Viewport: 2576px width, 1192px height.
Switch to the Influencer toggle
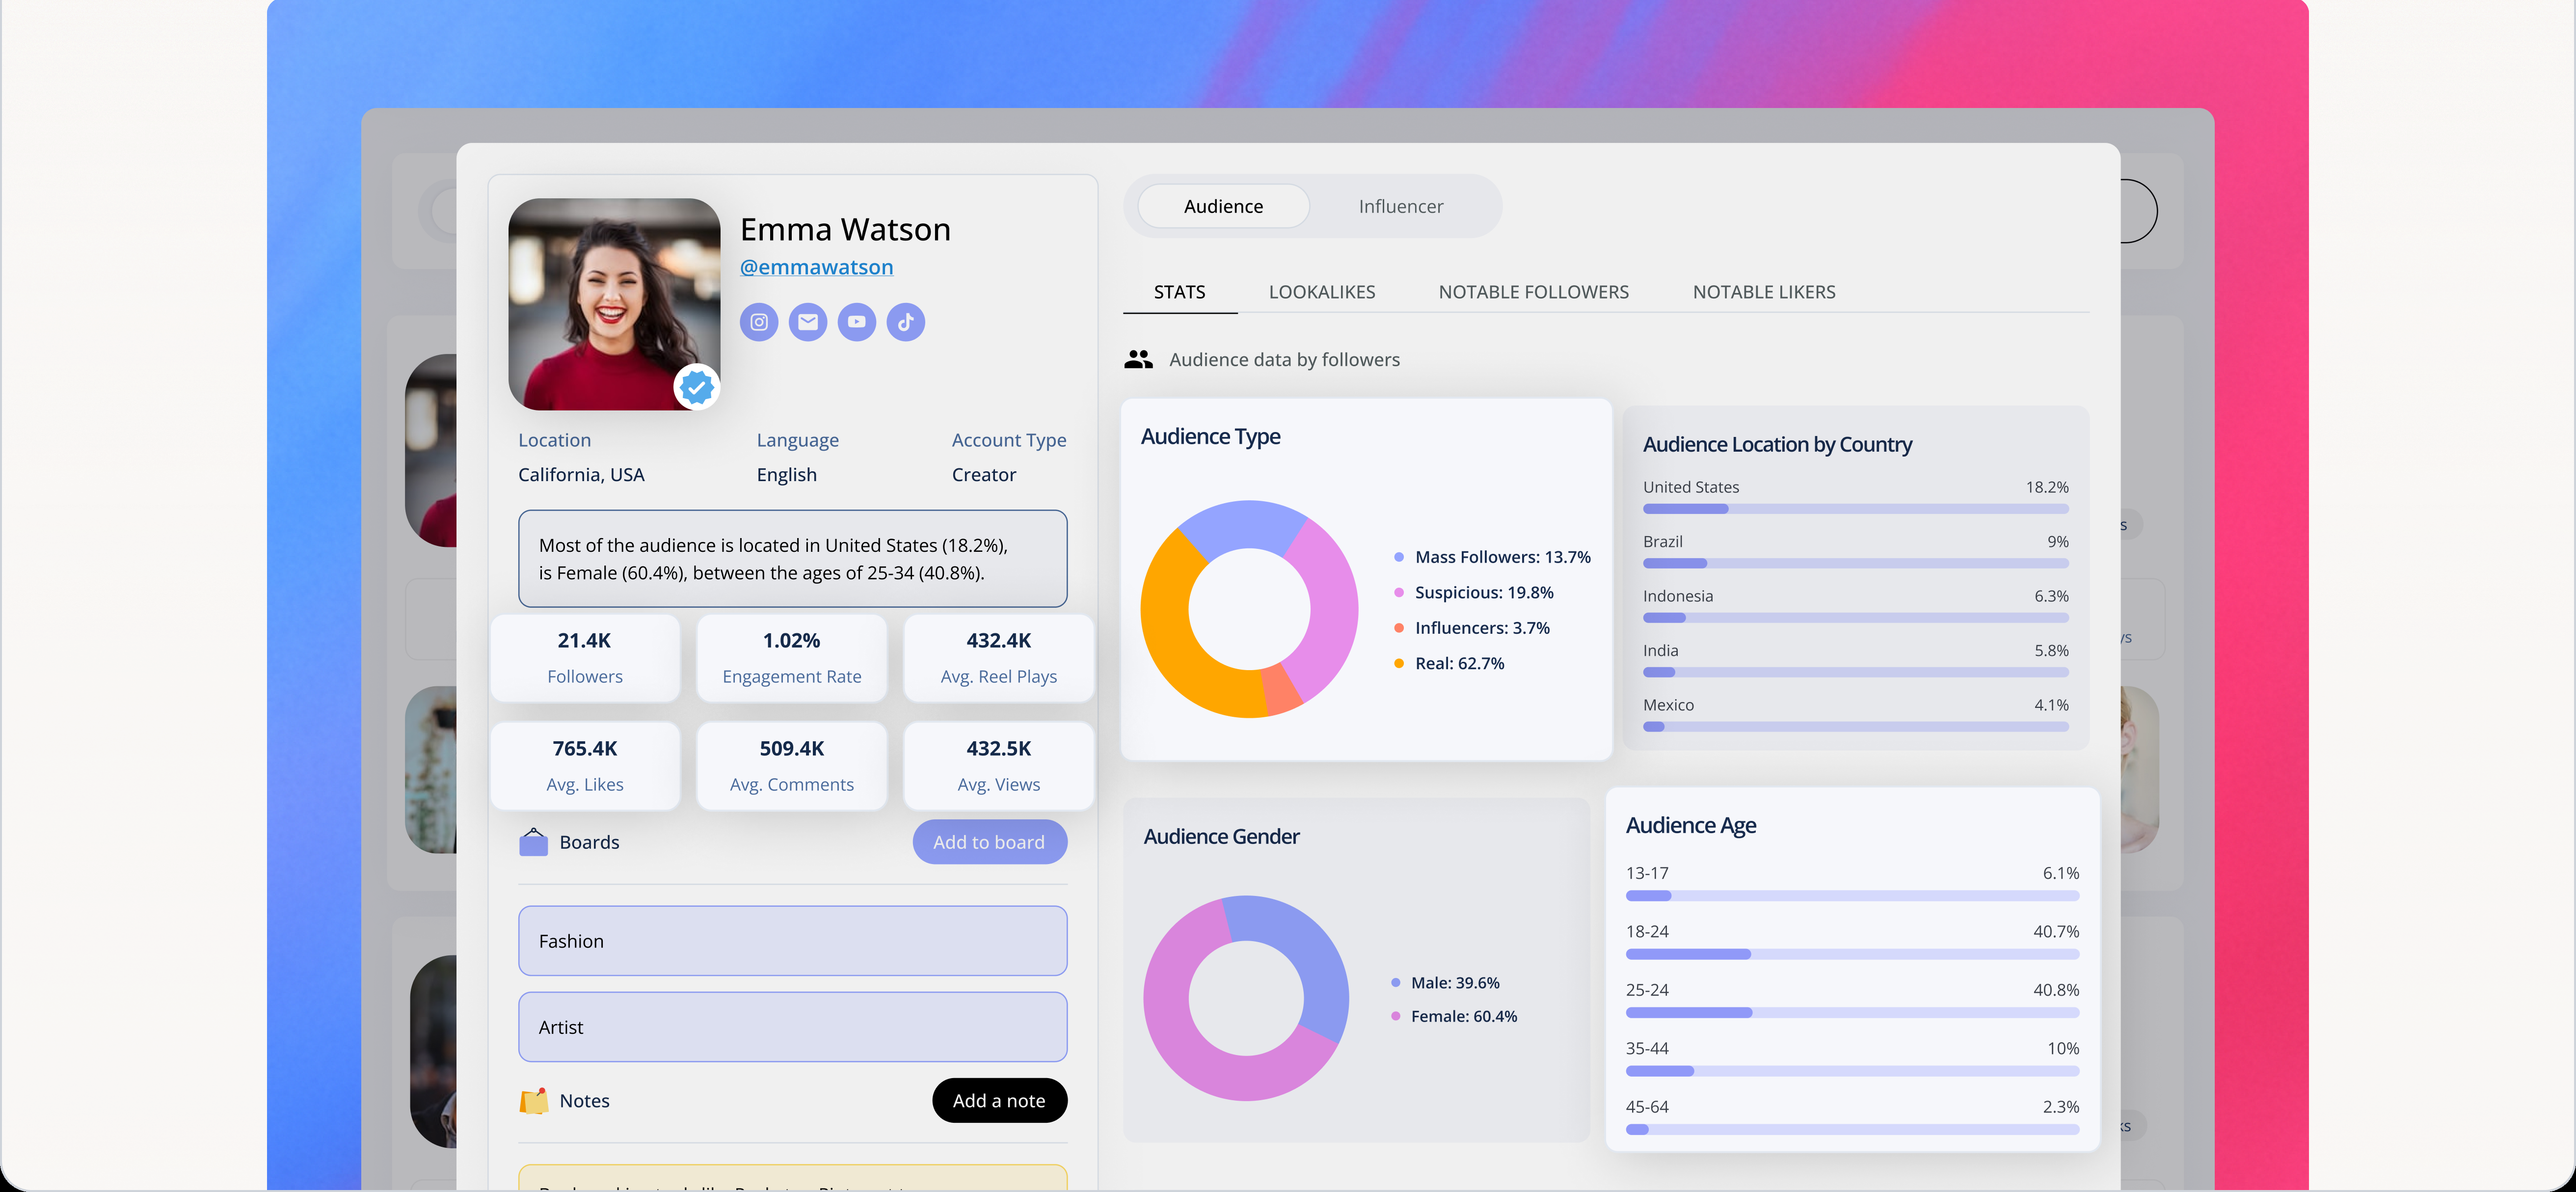pos(1400,206)
